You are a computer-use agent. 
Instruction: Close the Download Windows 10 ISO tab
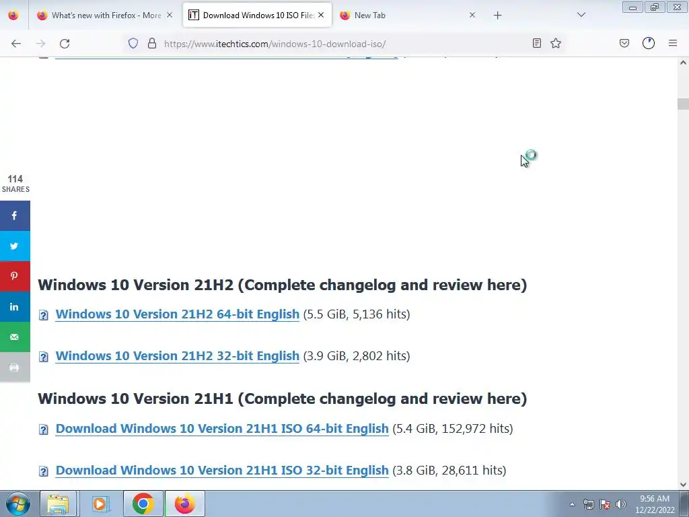pyautogui.click(x=321, y=15)
